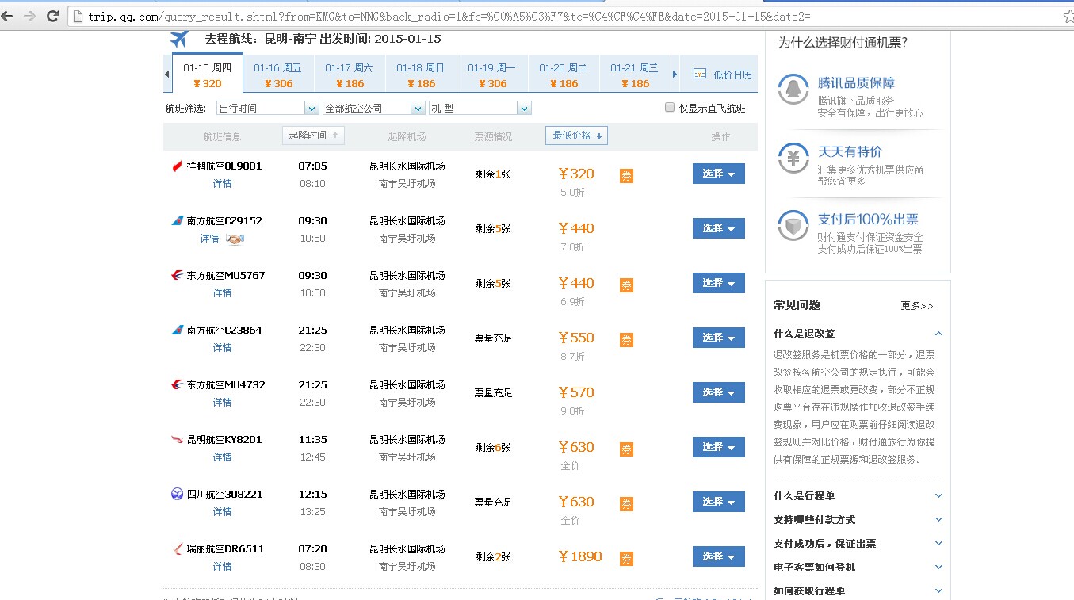
Task: Select the 01-20 周二 date tab
Action: click(x=564, y=75)
